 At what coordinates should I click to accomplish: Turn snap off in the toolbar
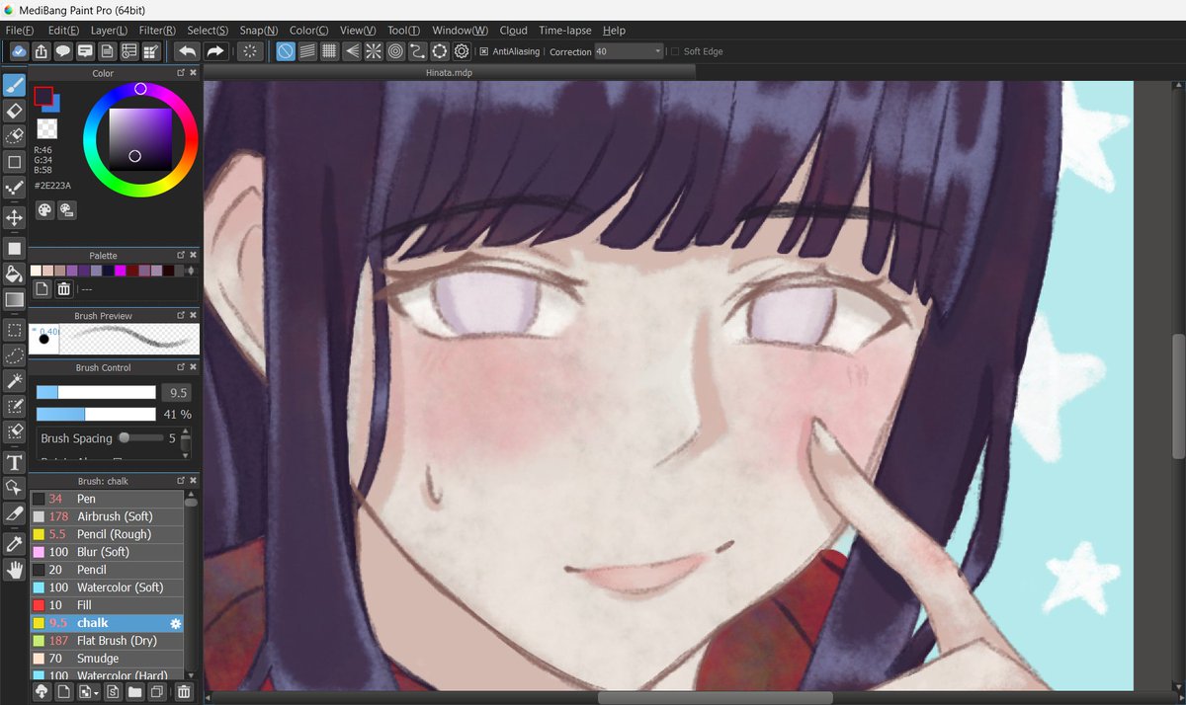(x=285, y=51)
